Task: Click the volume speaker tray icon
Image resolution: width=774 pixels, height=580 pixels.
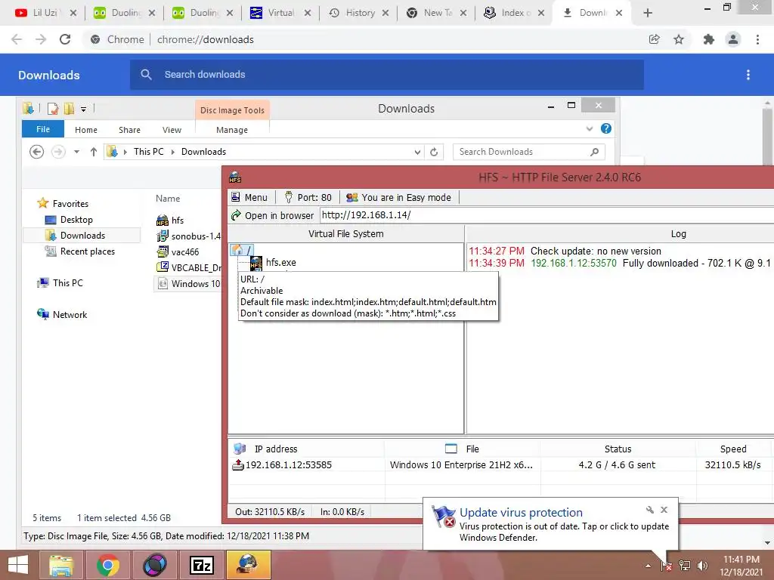Action: click(x=702, y=565)
